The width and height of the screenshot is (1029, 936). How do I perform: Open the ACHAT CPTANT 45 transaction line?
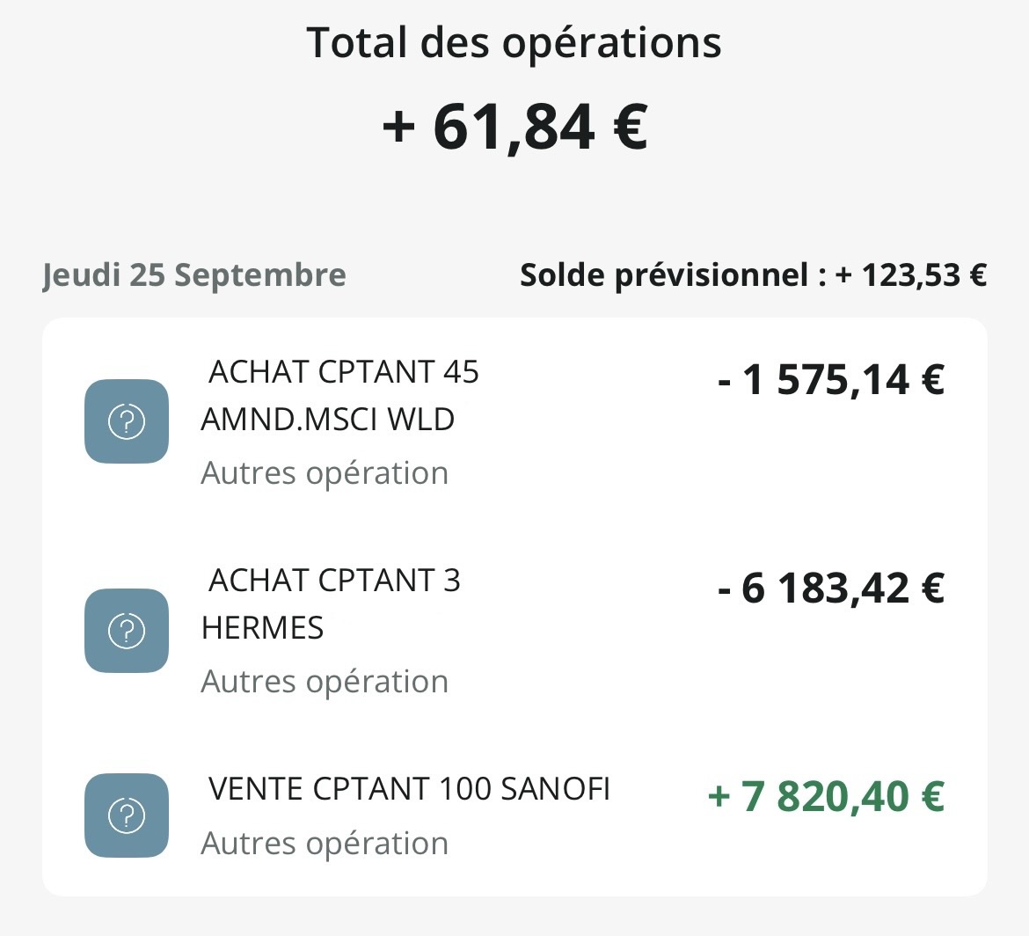(343, 372)
